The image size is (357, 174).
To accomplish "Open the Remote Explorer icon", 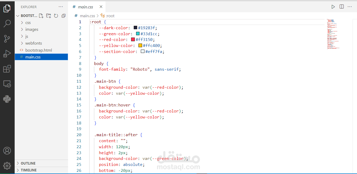I will [7, 84].
